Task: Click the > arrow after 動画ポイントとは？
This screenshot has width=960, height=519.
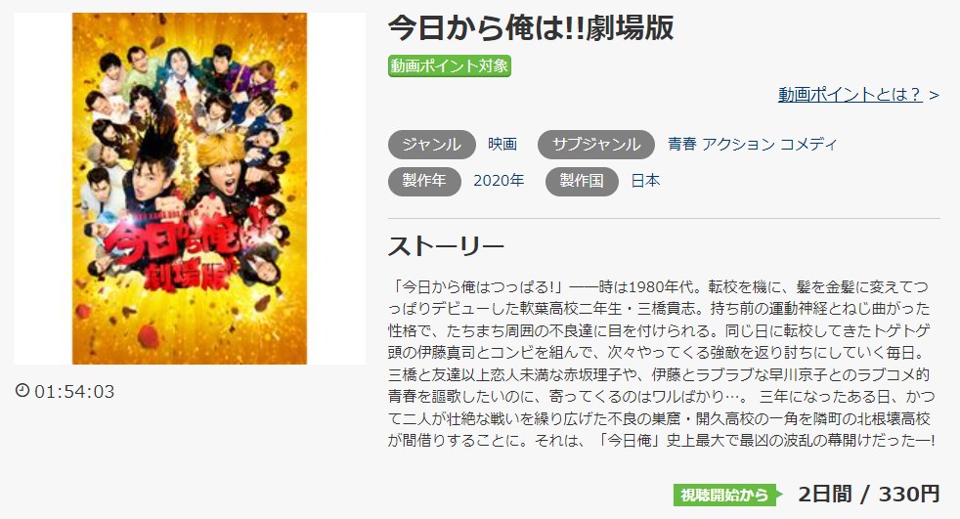Action: point(934,95)
